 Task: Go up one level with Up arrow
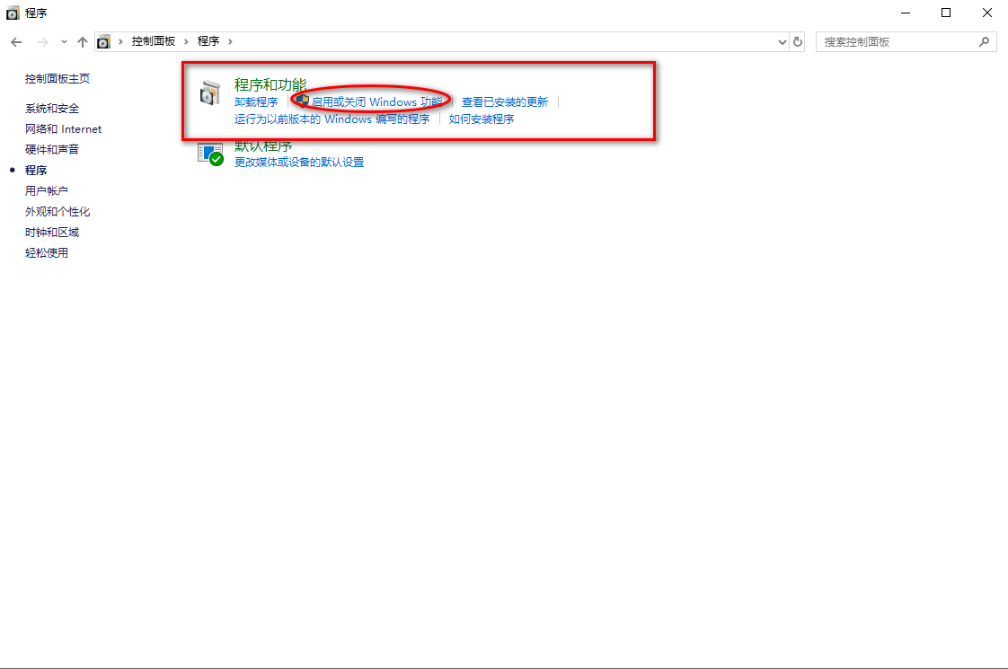coord(83,42)
